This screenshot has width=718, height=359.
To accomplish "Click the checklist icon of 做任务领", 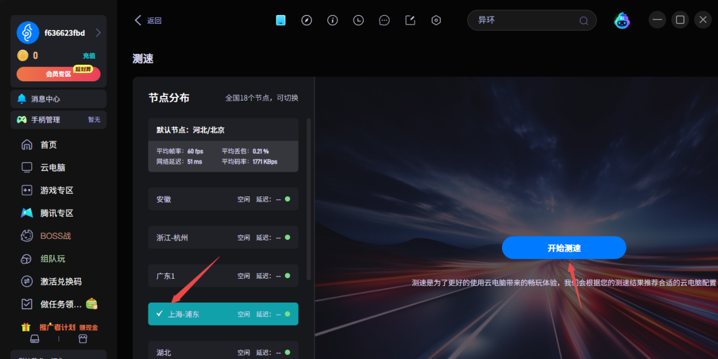I will click(27, 304).
